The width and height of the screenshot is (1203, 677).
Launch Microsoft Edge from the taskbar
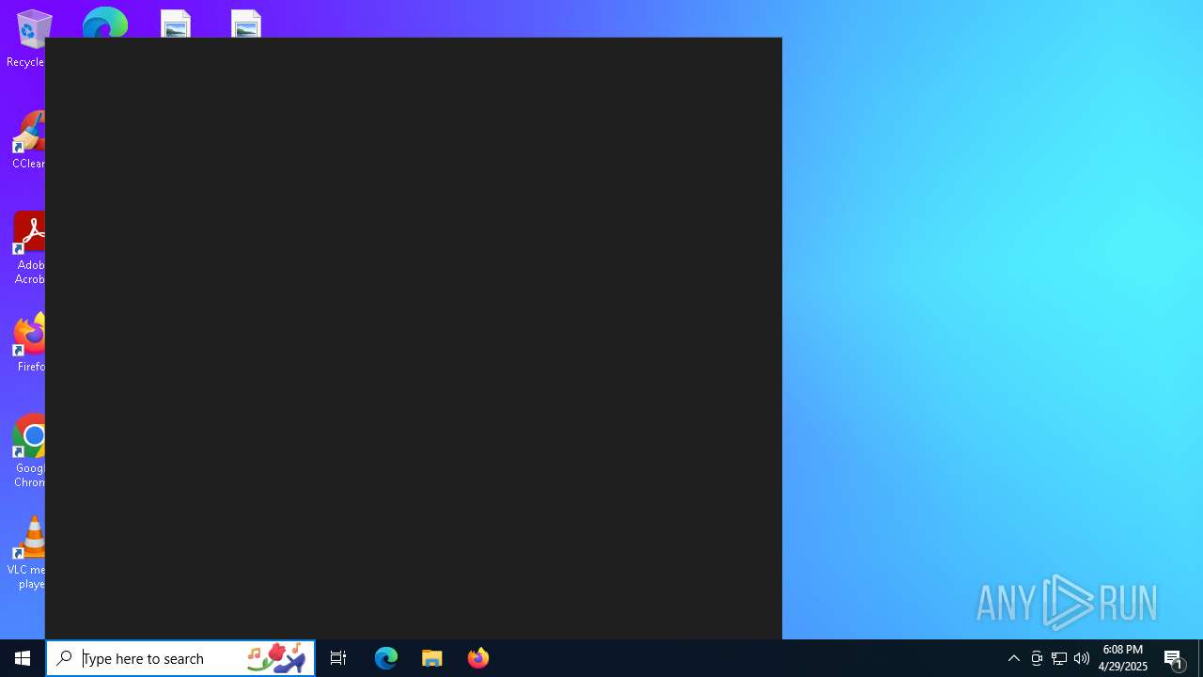[386, 658]
